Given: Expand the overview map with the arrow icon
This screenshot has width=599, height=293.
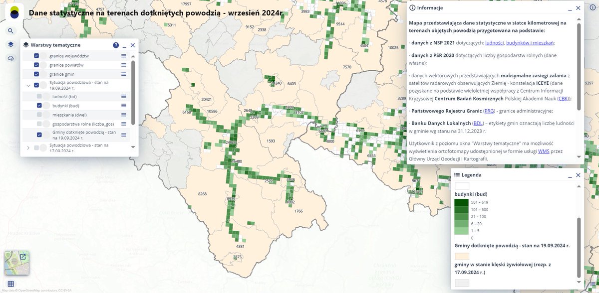Looking at the screenshot, I should click(22, 257).
